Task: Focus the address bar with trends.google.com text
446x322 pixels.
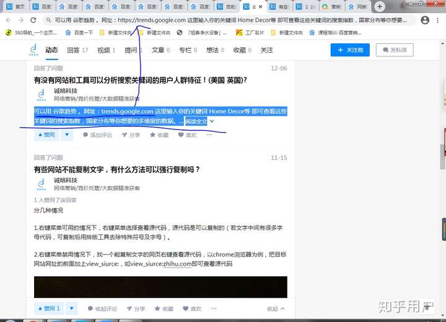Action: (230, 20)
